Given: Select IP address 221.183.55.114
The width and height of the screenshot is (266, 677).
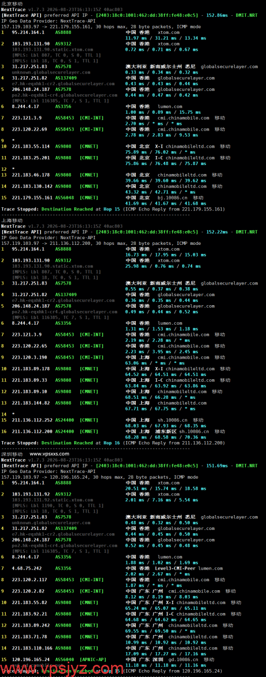Looking at the screenshot, I should 31,147.
